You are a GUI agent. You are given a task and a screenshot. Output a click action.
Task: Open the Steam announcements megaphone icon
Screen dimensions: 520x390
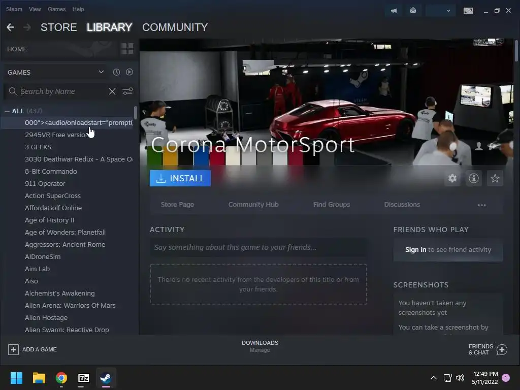click(394, 11)
